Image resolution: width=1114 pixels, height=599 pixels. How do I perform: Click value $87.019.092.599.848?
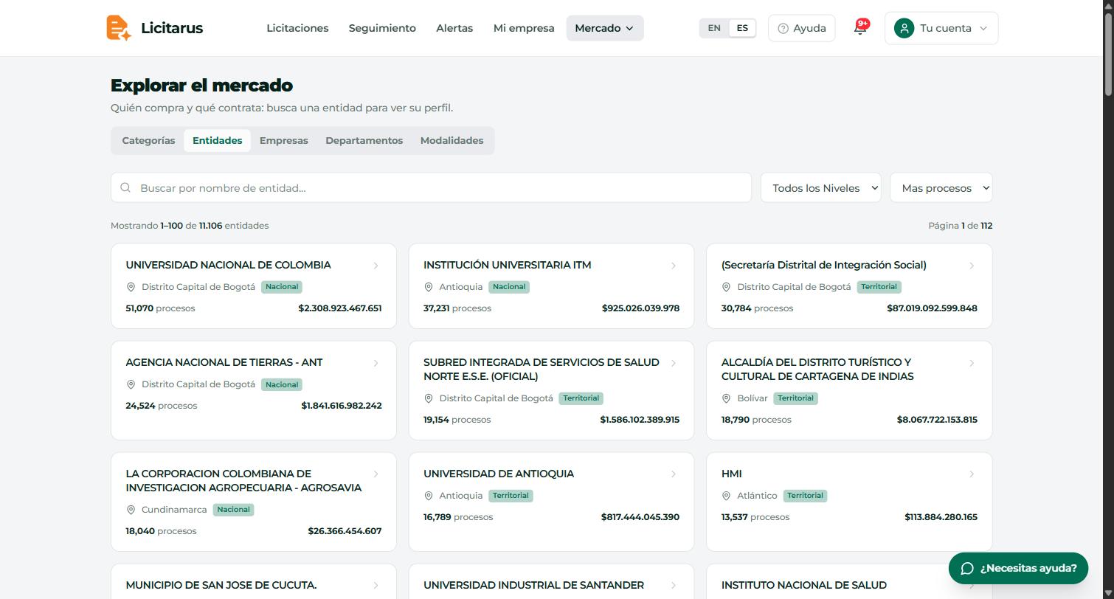point(932,308)
